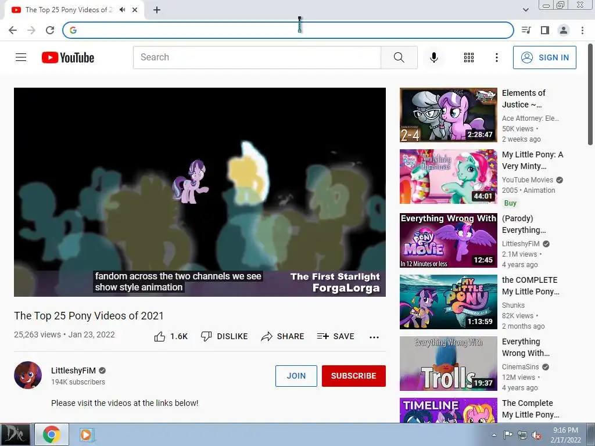Click title 'My Little Pony: A Very Minty...'
Image resolution: width=595 pixels, height=446 pixels.
[x=532, y=160]
